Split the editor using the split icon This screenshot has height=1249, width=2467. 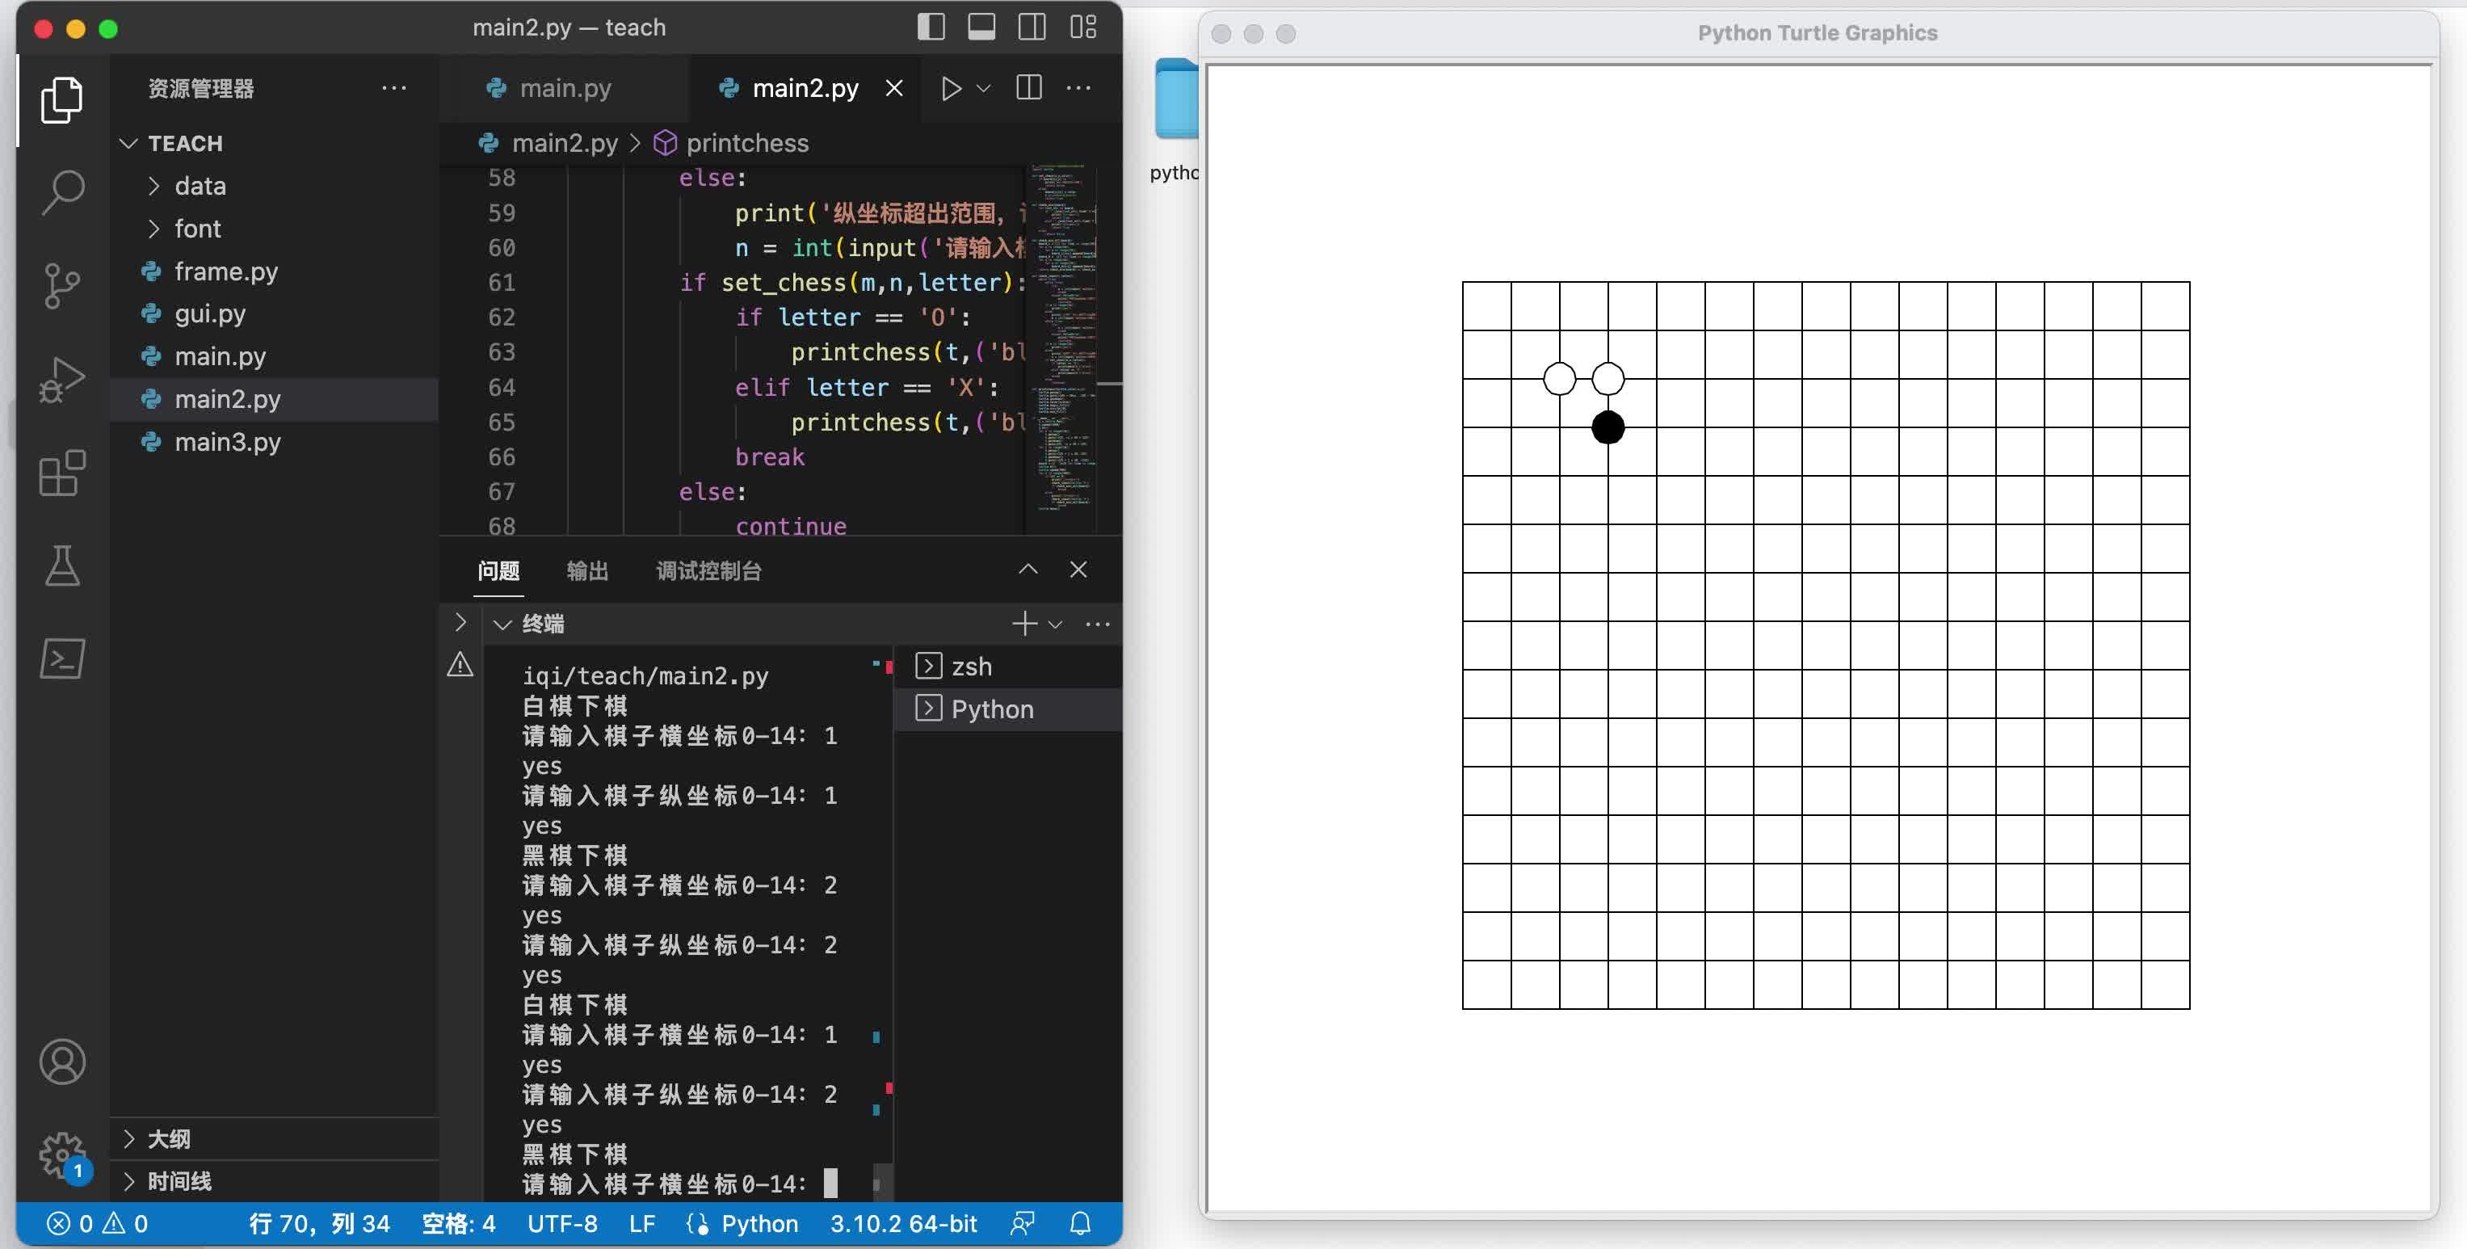[x=1028, y=88]
